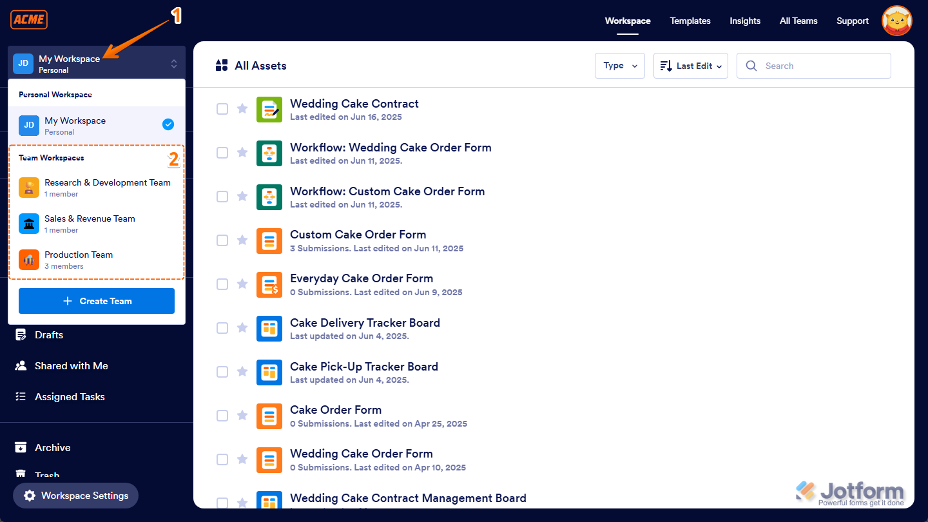Click the search magnifier icon
Image resolution: width=928 pixels, height=522 pixels.
click(751, 65)
